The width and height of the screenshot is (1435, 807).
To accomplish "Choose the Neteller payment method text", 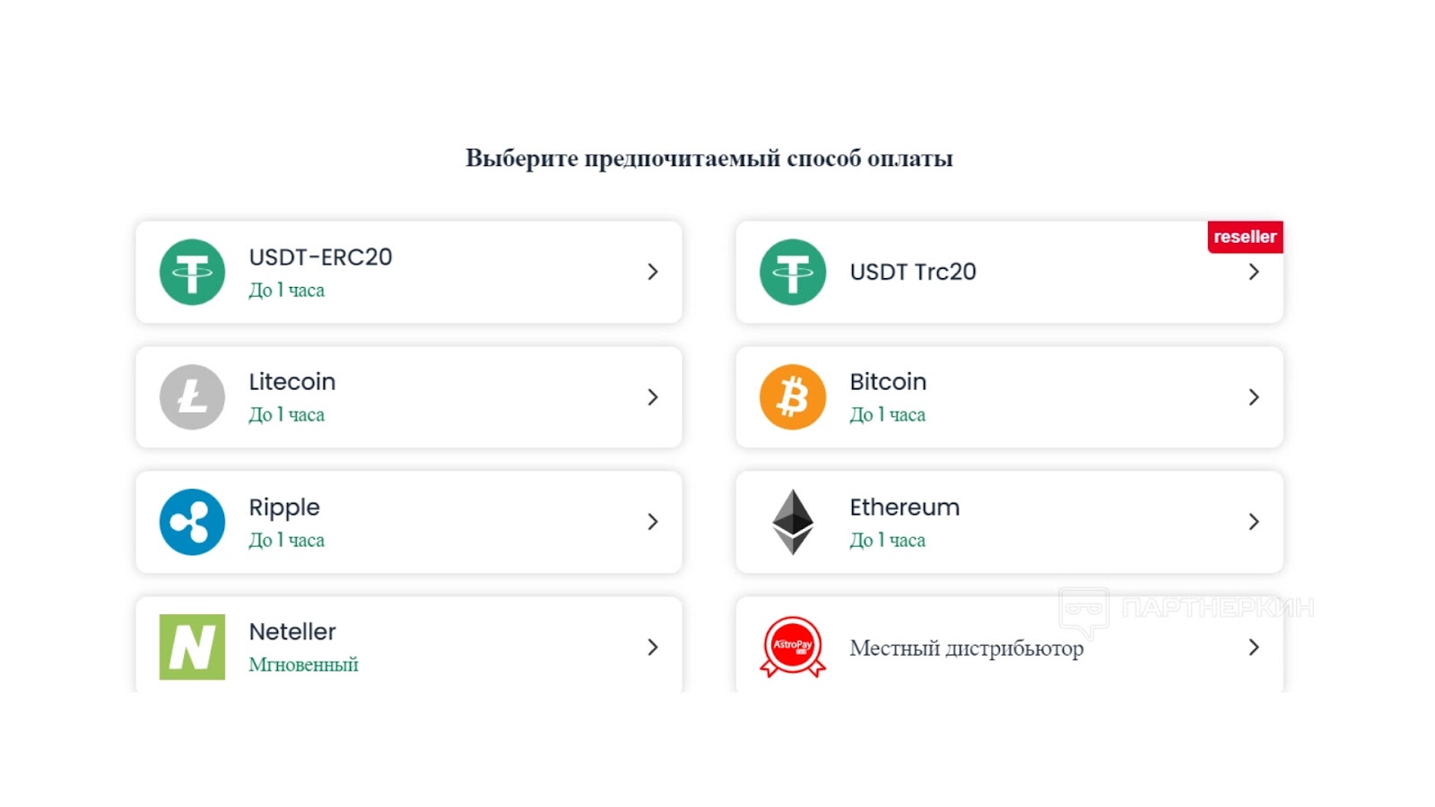I will pos(292,632).
